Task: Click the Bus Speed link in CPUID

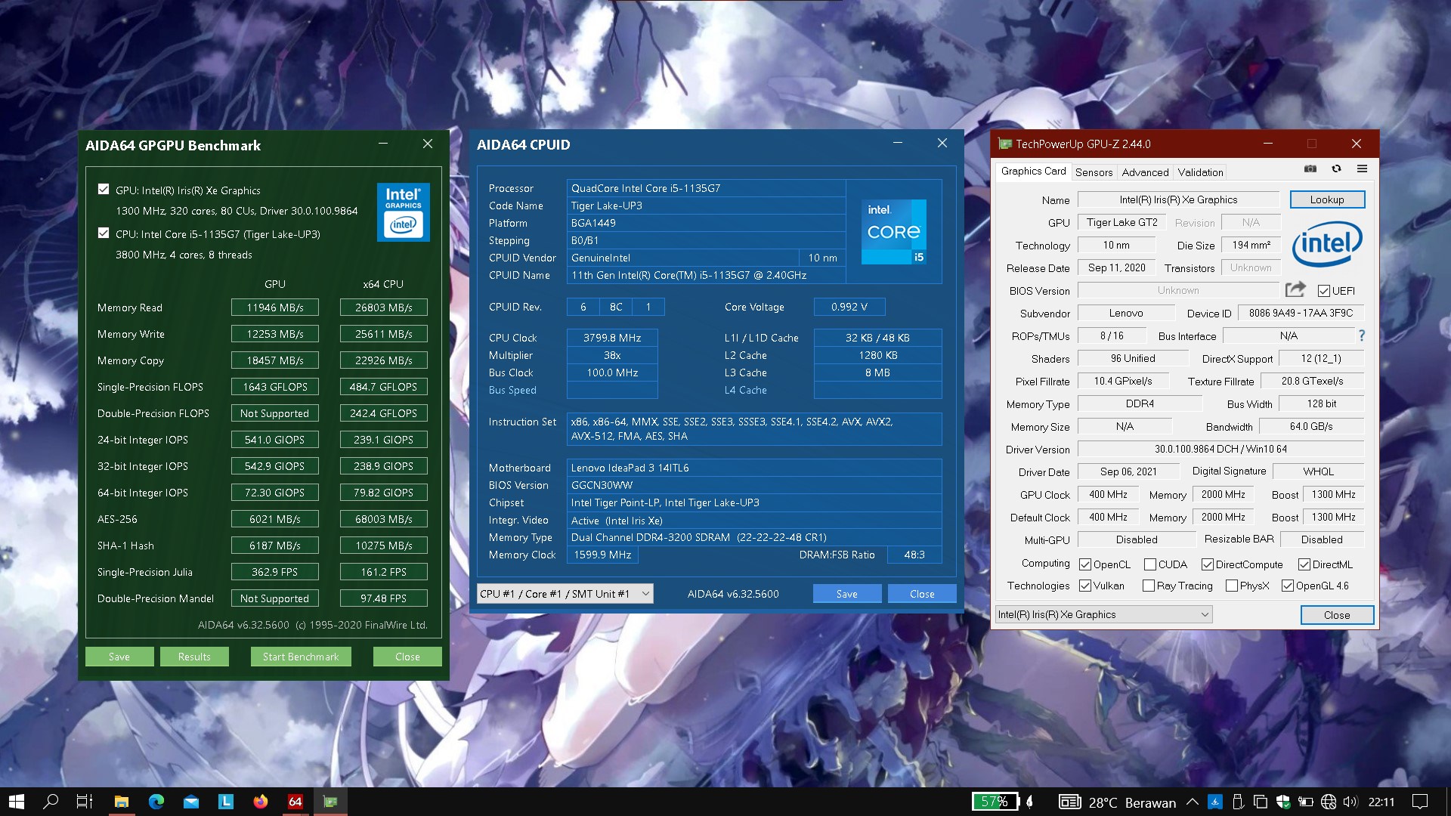Action: (512, 390)
